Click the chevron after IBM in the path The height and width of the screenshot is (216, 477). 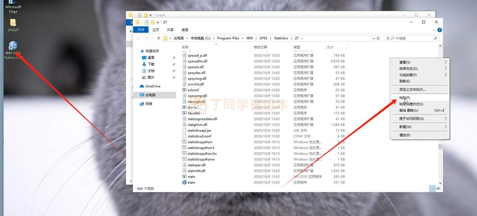(256, 39)
